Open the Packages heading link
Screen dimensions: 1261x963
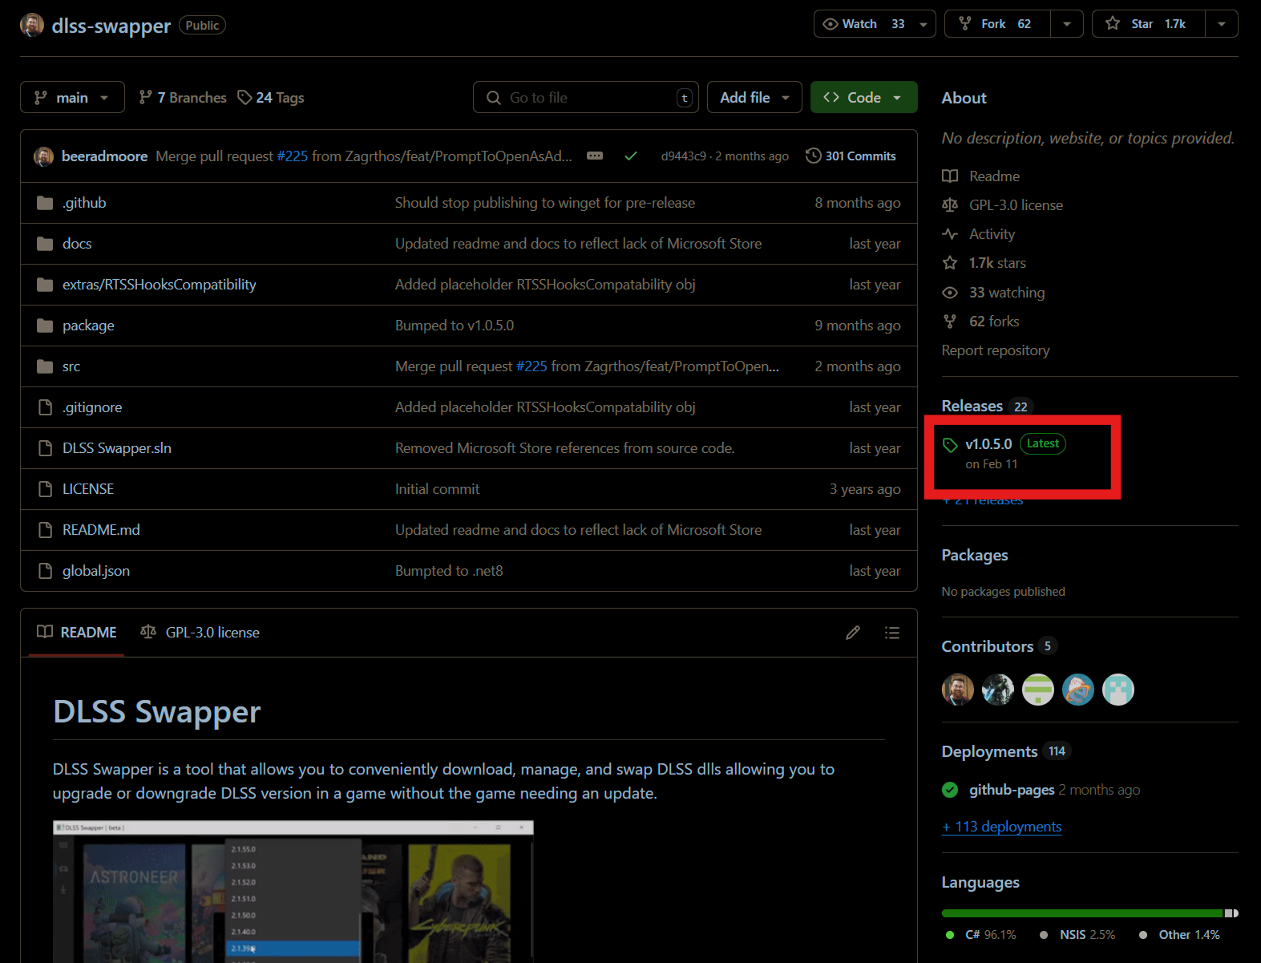(975, 556)
